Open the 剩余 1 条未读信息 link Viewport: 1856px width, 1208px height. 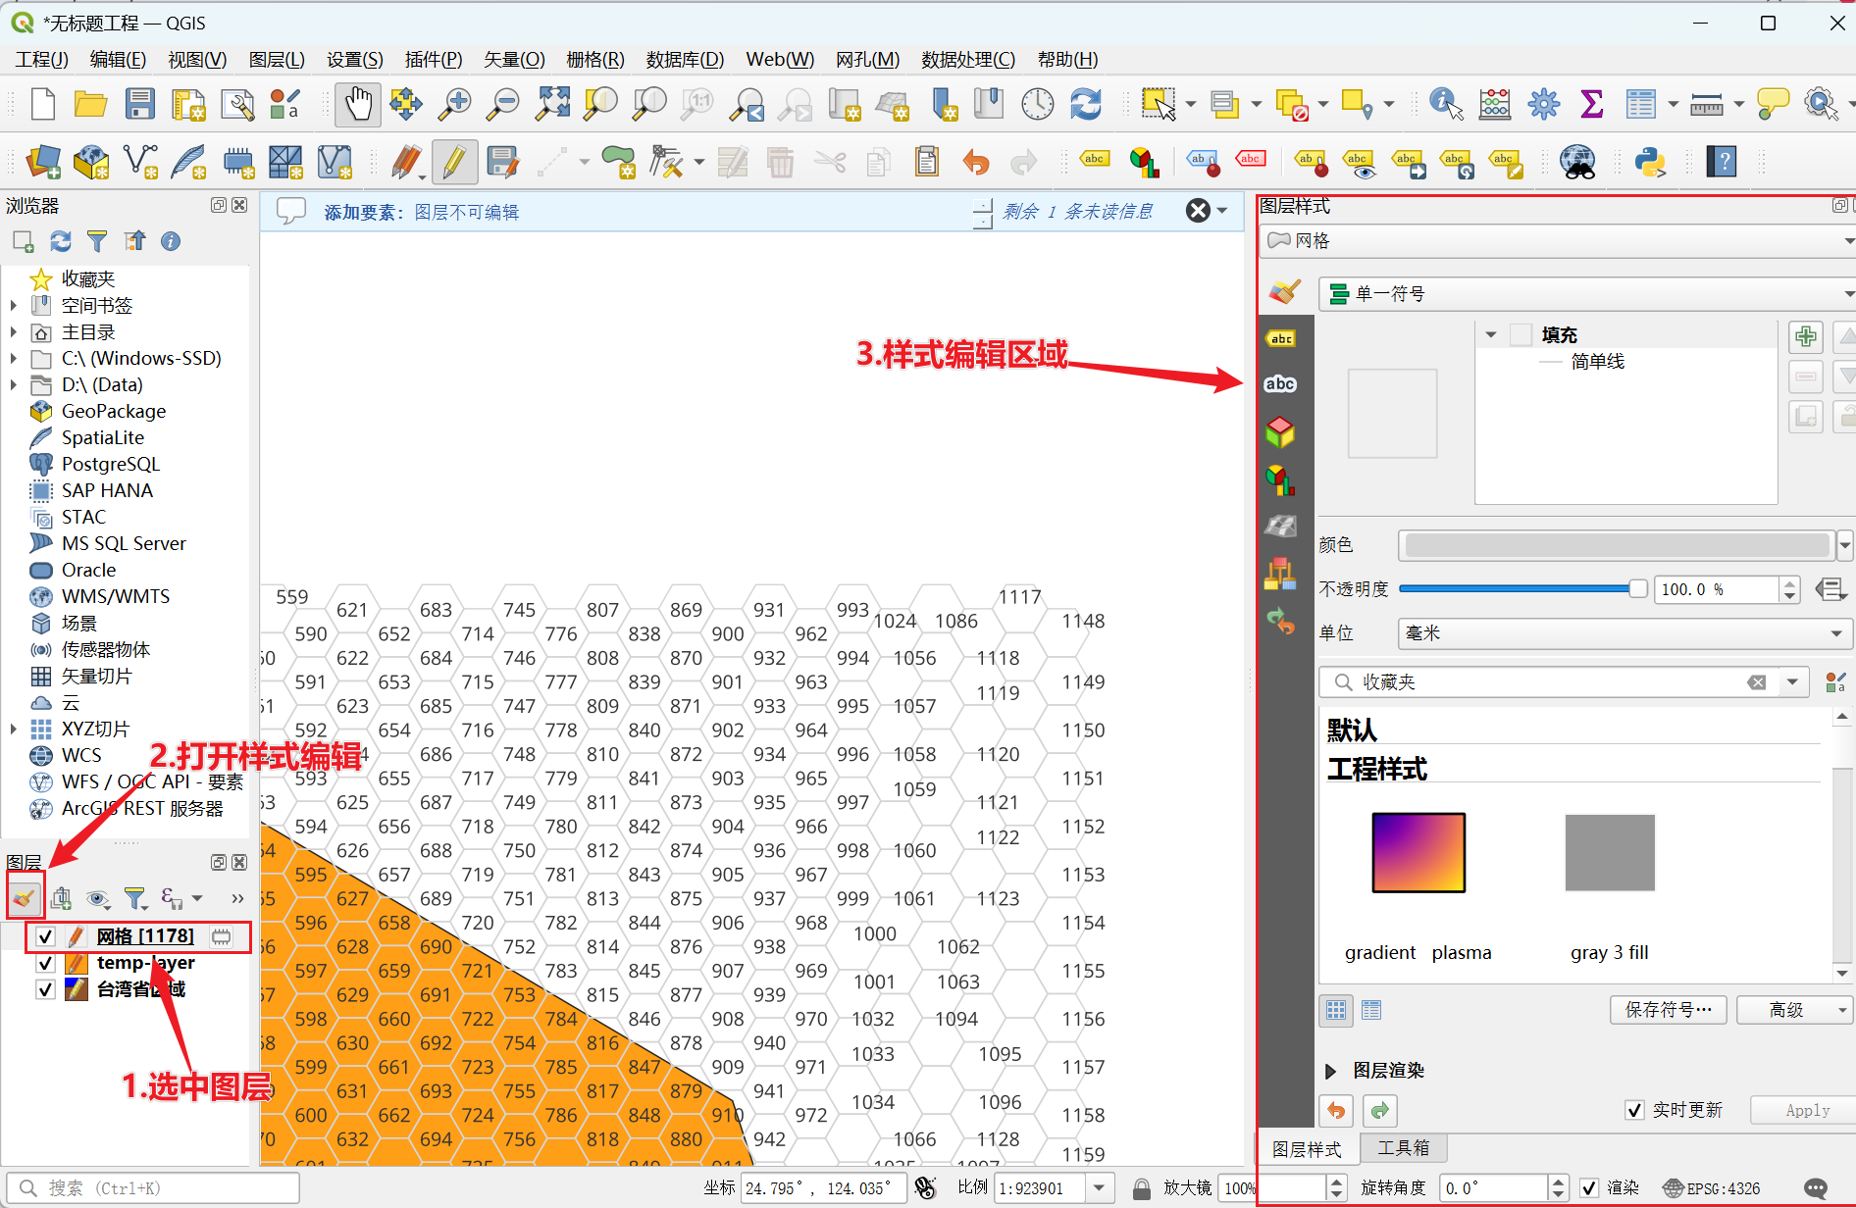pyautogui.click(x=1078, y=212)
